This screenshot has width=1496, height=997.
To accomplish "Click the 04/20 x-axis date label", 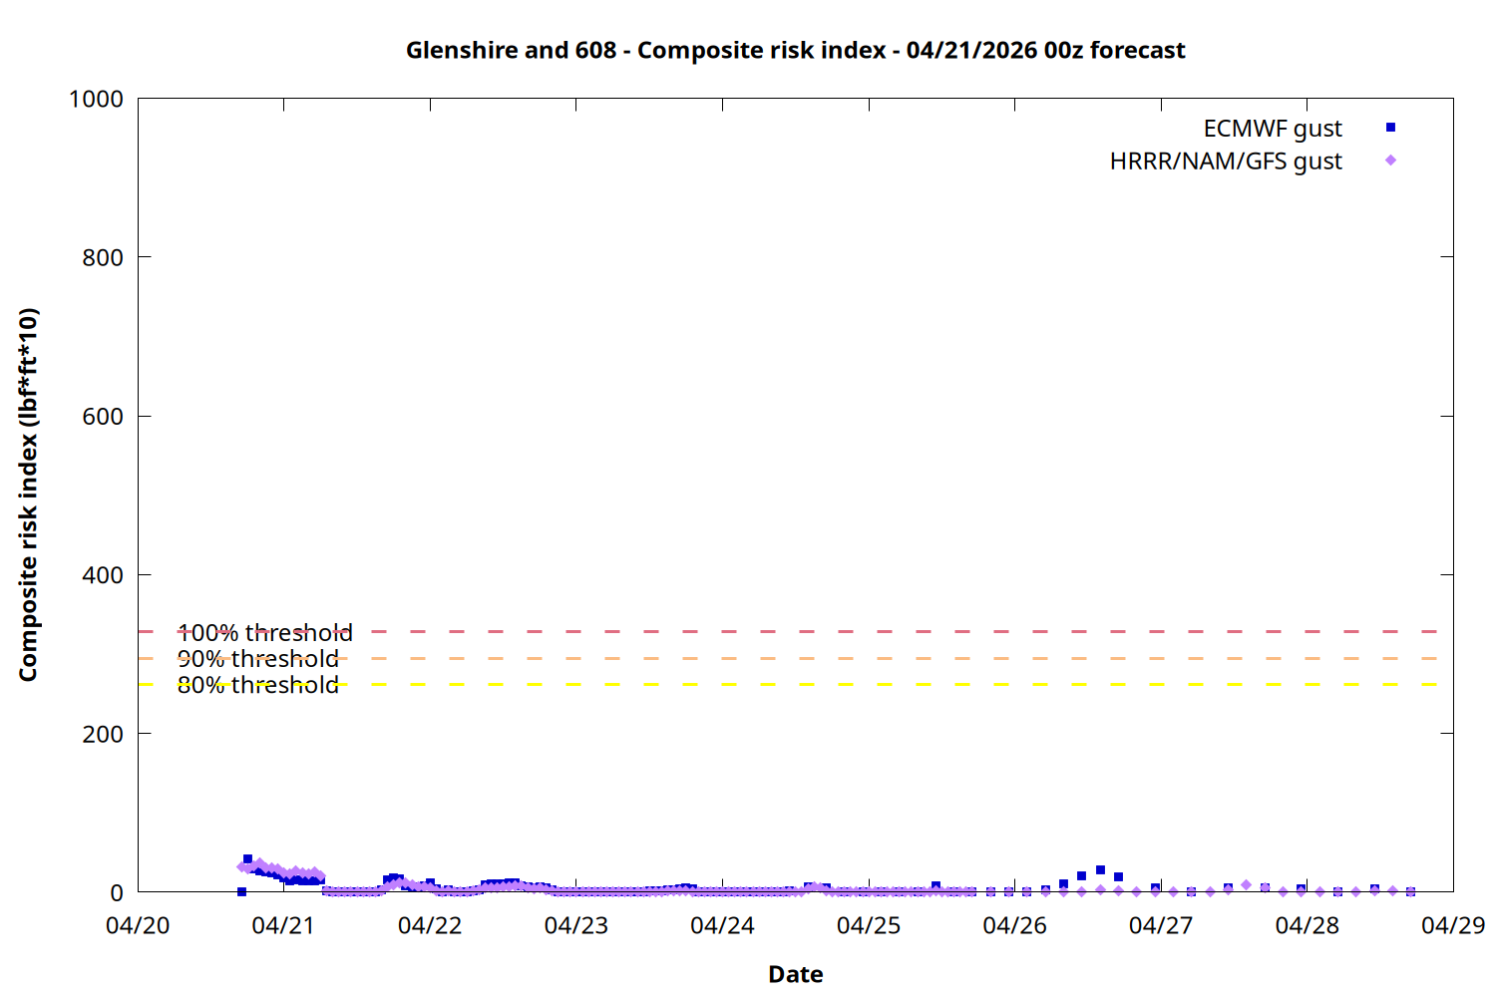I will pos(138,925).
